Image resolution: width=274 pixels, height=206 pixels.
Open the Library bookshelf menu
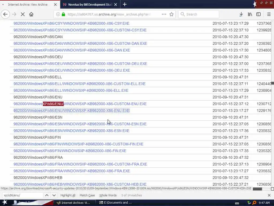(250, 14)
